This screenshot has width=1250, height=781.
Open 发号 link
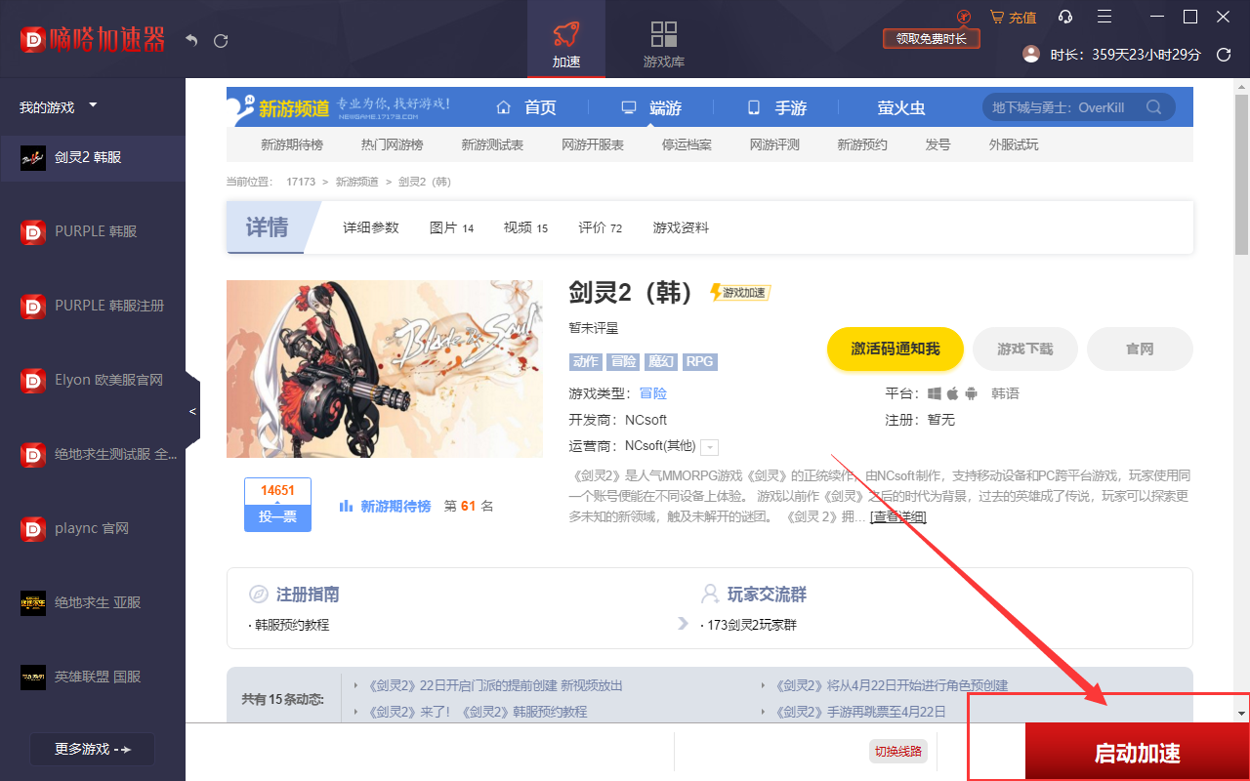937,144
